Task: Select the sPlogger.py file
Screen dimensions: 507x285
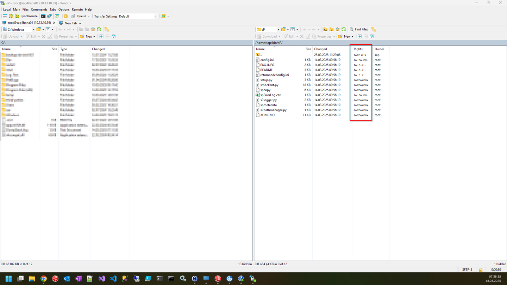Action: click(x=269, y=100)
